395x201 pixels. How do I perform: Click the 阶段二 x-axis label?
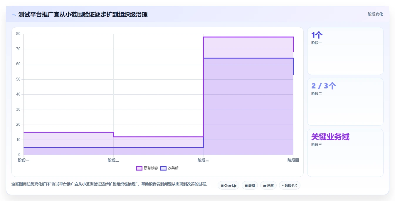pyautogui.click(x=113, y=160)
